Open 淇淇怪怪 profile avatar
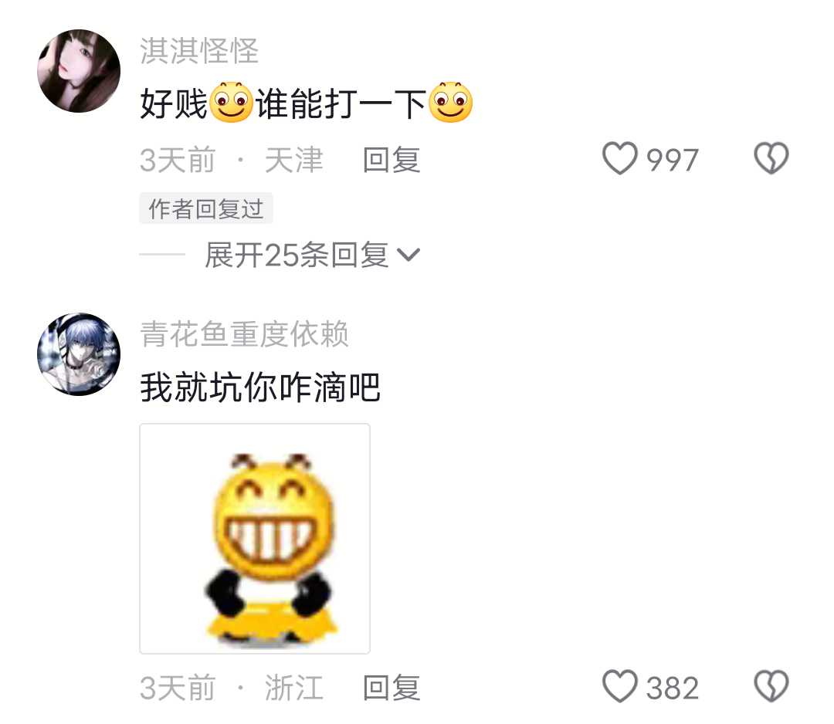Image resolution: width=834 pixels, height=724 pixels. coord(79,71)
